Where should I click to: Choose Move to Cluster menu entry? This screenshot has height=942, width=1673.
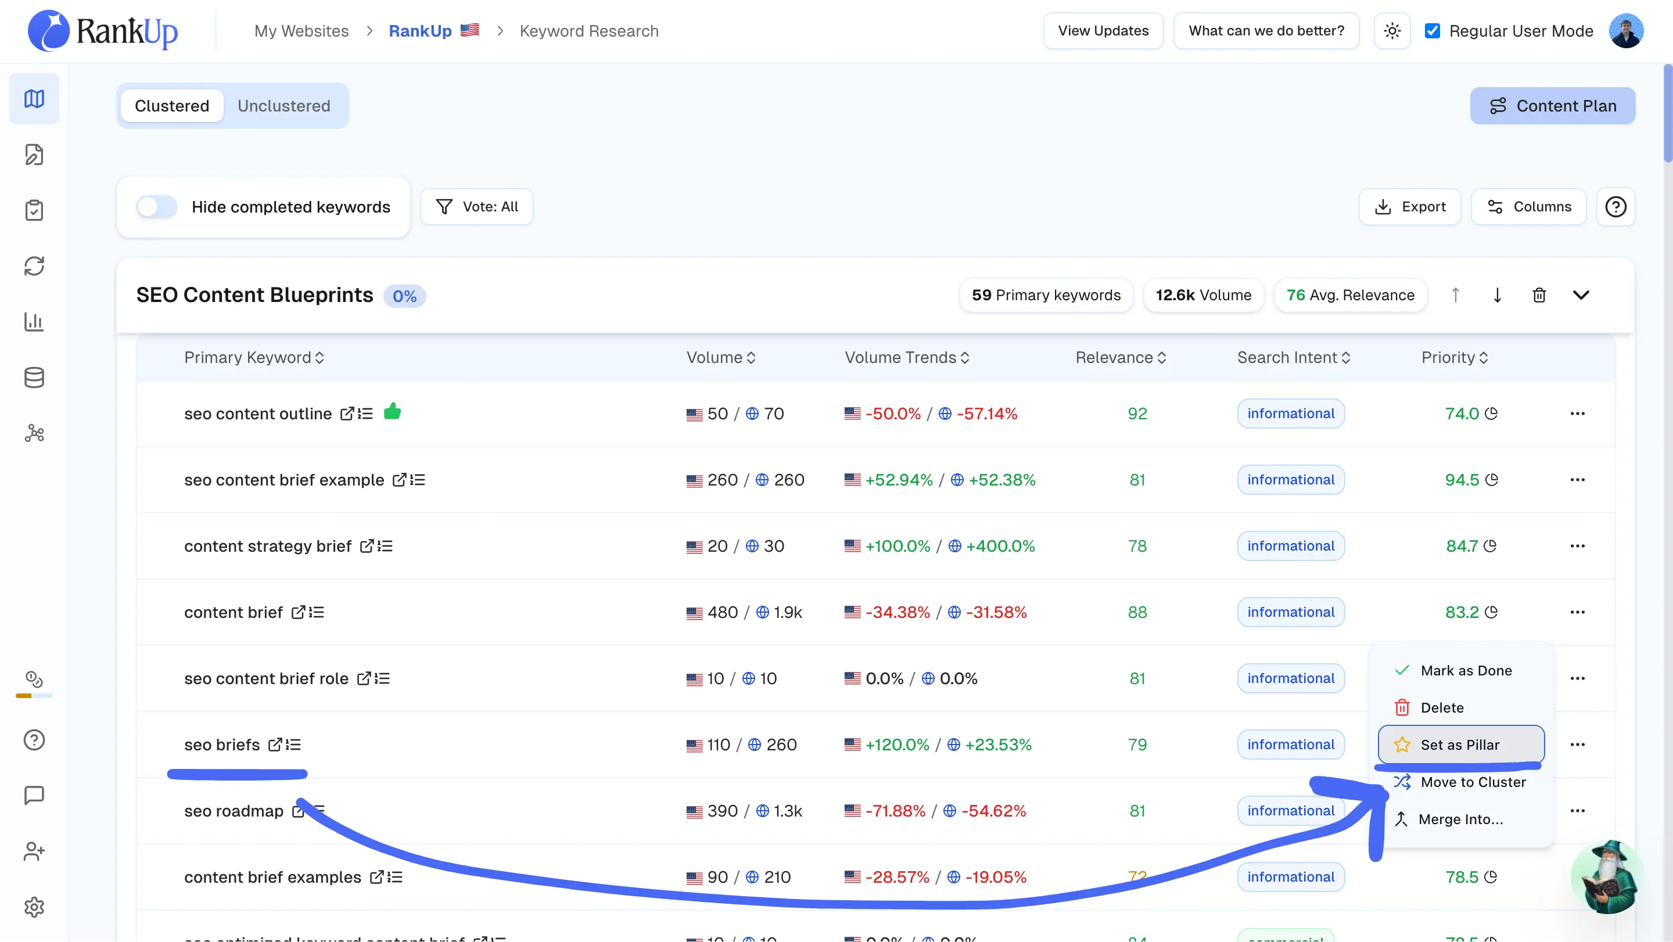[1473, 782]
